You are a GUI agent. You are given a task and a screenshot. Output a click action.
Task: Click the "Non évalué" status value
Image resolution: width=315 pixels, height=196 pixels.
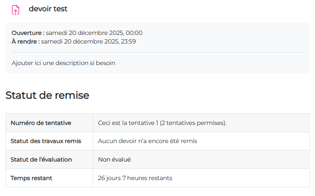114,160
